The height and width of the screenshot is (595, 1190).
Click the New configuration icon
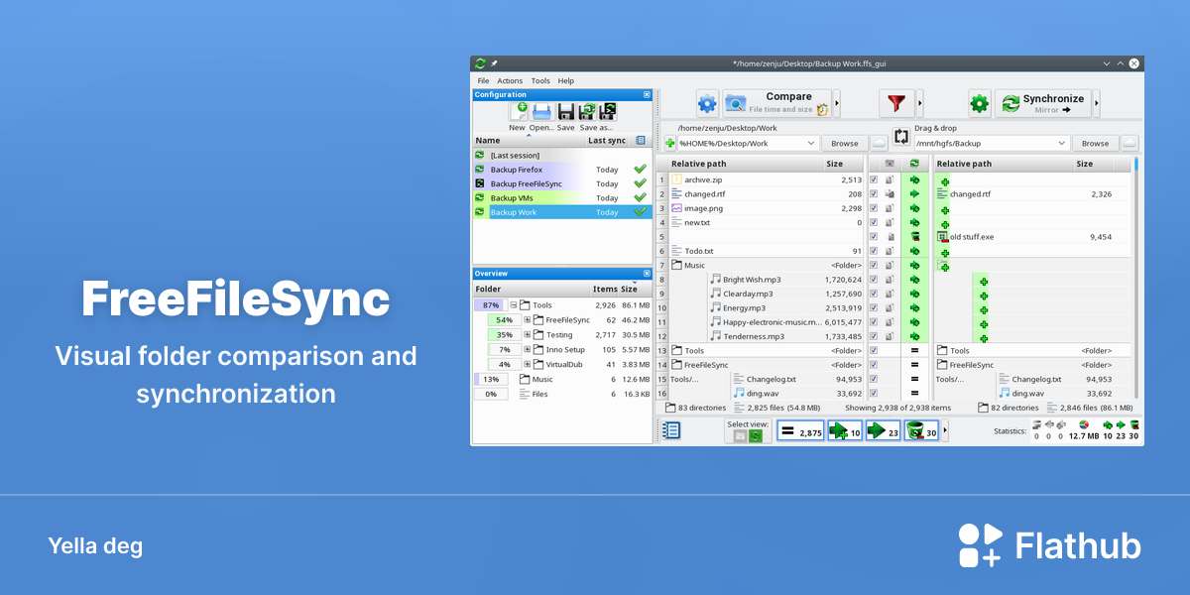(519, 111)
